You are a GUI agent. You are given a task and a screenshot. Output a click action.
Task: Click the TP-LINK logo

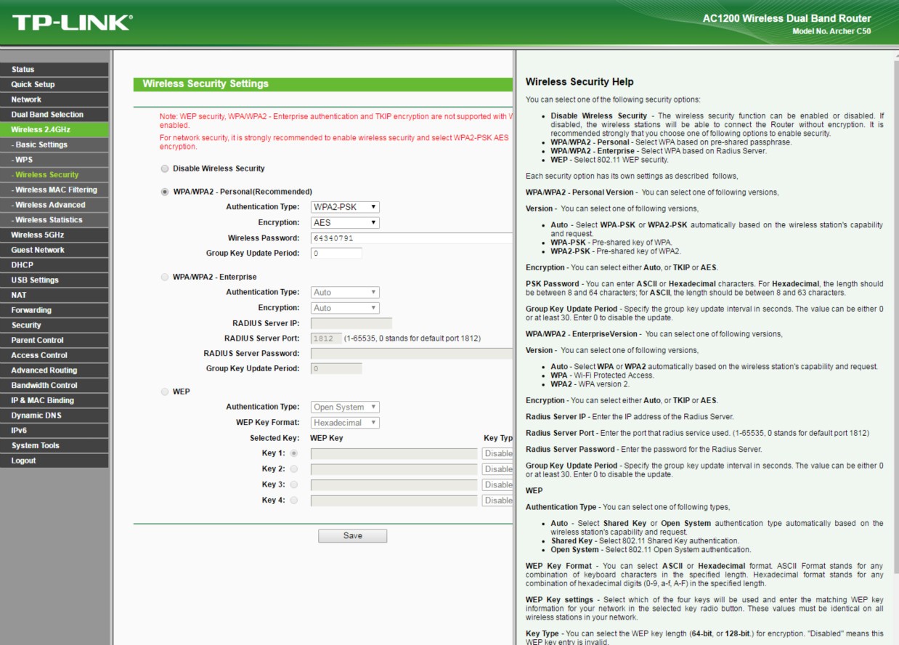click(x=72, y=23)
